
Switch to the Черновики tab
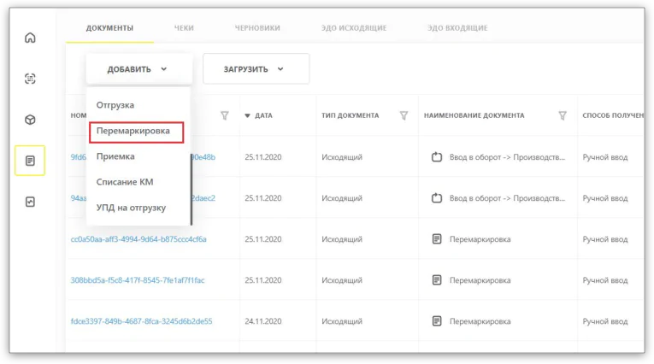(257, 28)
